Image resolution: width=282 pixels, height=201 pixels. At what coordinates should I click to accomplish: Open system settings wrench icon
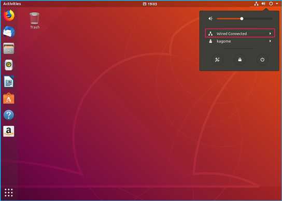tap(217, 60)
